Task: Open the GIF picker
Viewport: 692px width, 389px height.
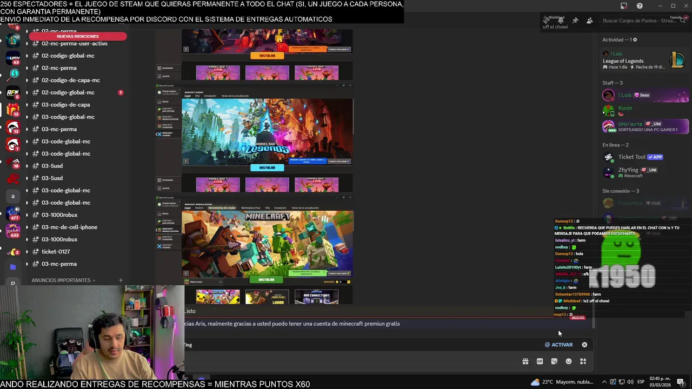Action: (540, 361)
